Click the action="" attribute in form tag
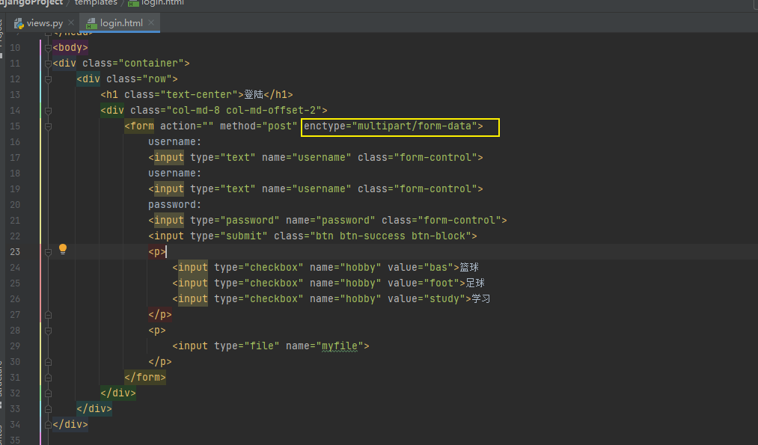This screenshot has height=445, width=758. coord(186,126)
